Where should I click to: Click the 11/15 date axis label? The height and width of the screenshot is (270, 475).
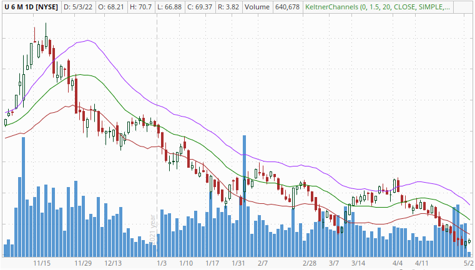tap(42, 263)
